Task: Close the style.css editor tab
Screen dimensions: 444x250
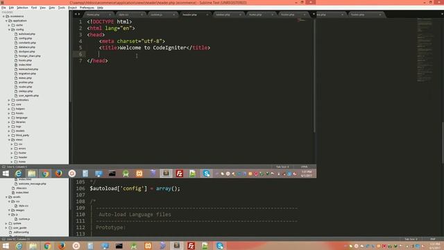Action: pos(142,15)
